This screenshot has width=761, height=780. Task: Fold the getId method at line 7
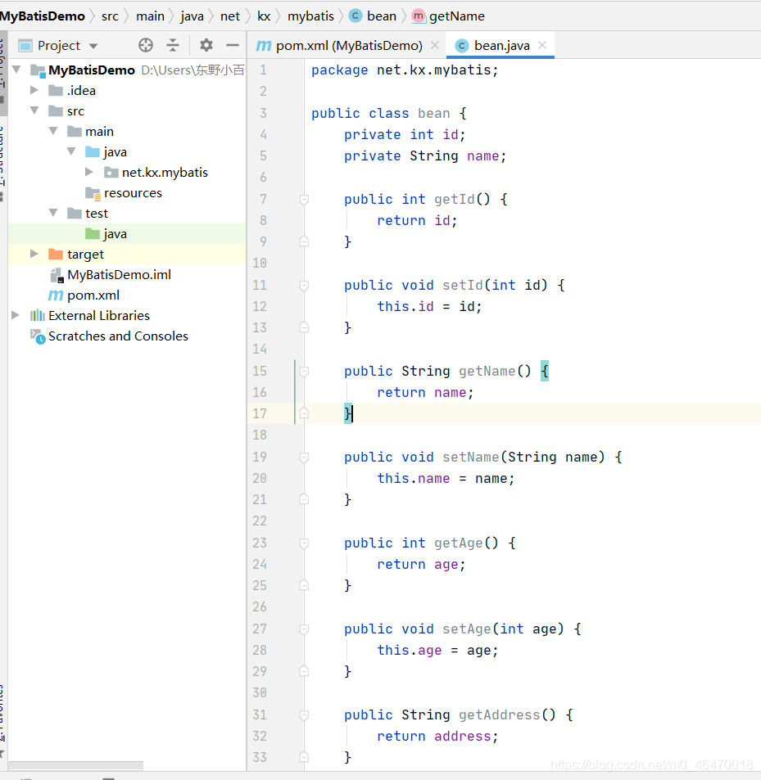(304, 200)
